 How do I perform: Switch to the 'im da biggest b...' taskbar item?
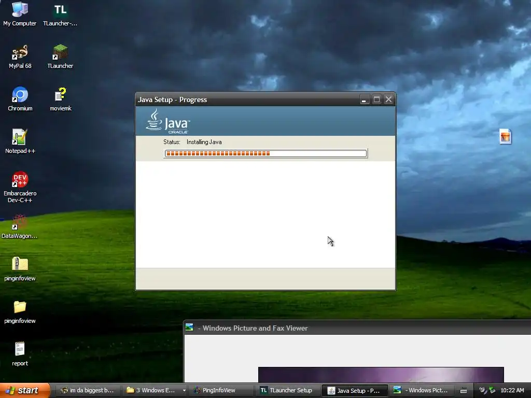pos(87,390)
